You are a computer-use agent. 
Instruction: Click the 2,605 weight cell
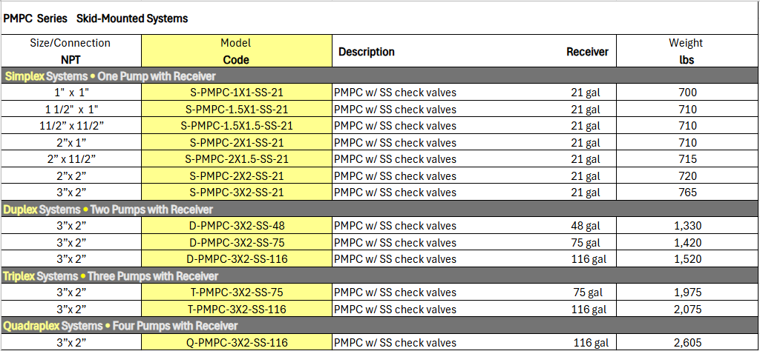[687, 342]
